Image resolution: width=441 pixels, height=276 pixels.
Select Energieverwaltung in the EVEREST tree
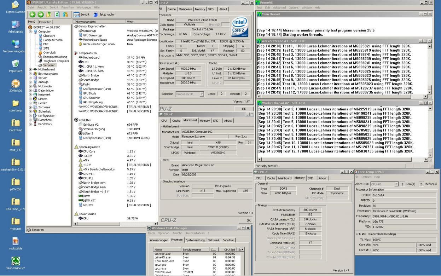click(55, 57)
